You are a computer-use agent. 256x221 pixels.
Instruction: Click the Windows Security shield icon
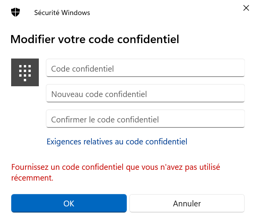pos(15,12)
